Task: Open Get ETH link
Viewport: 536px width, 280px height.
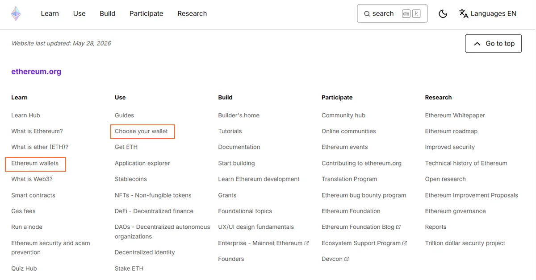Action: pyautogui.click(x=126, y=147)
